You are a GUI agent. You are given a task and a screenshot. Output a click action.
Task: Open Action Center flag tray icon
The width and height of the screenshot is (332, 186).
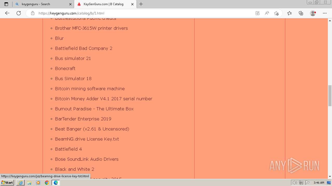coord(307,183)
